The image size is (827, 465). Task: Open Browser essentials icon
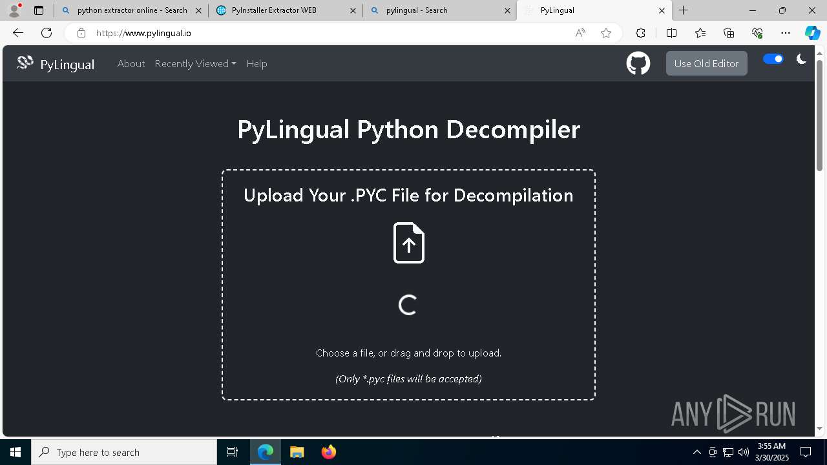click(757, 33)
